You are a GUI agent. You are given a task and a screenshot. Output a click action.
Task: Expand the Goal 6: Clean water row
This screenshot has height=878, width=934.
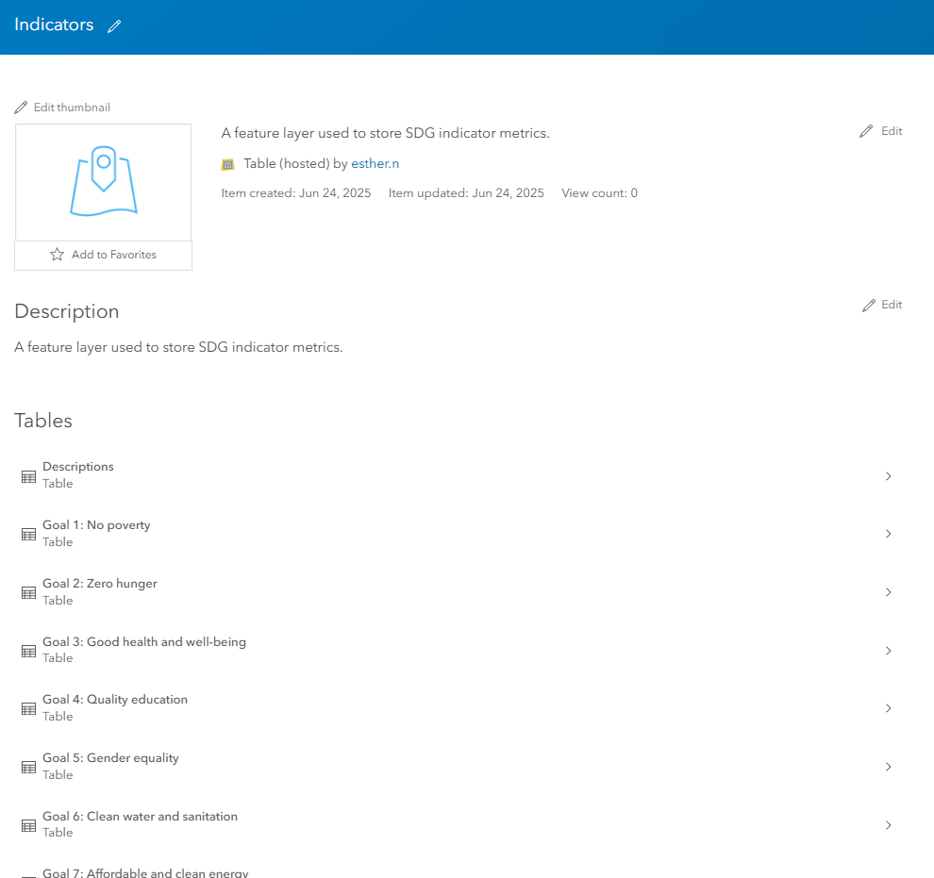(x=888, y=824)
